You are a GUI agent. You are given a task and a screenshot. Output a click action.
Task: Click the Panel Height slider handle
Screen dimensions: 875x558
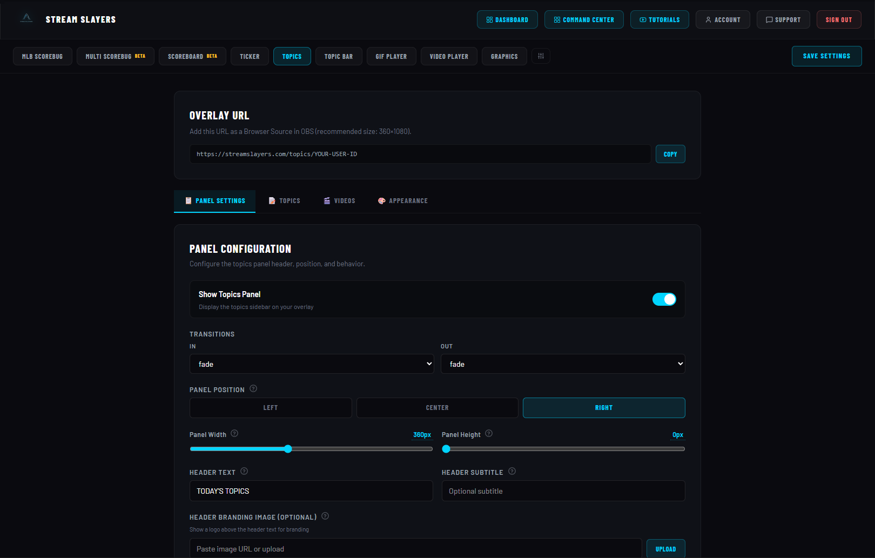coord(446,449)
